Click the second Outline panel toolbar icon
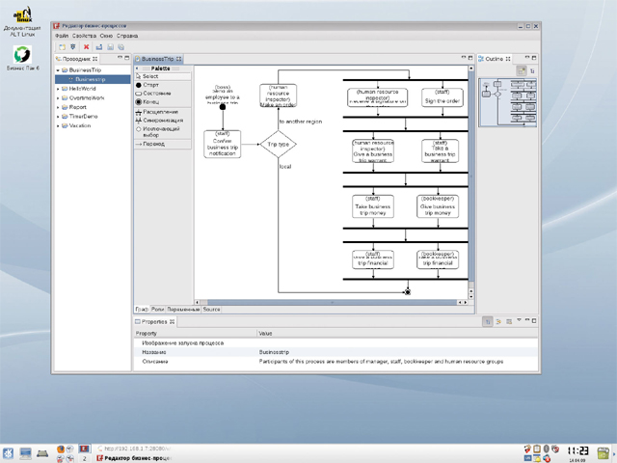617x463 pixels. point(532,70)
